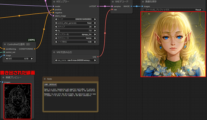Image resolution: width=207 pixels, height=120 pixels.
Task: Click the VAEを読み込む node title
Action: point(64,52)
